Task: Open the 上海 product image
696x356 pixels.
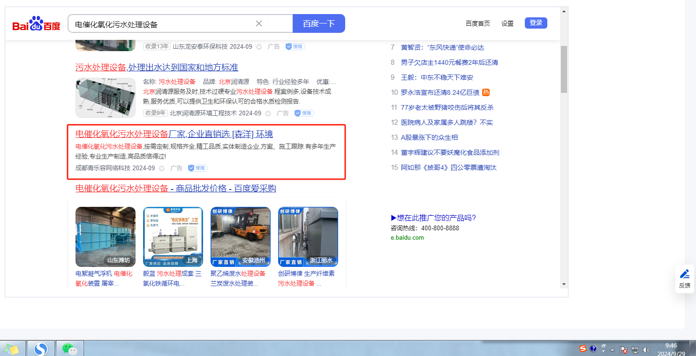Action: [173, 237]
